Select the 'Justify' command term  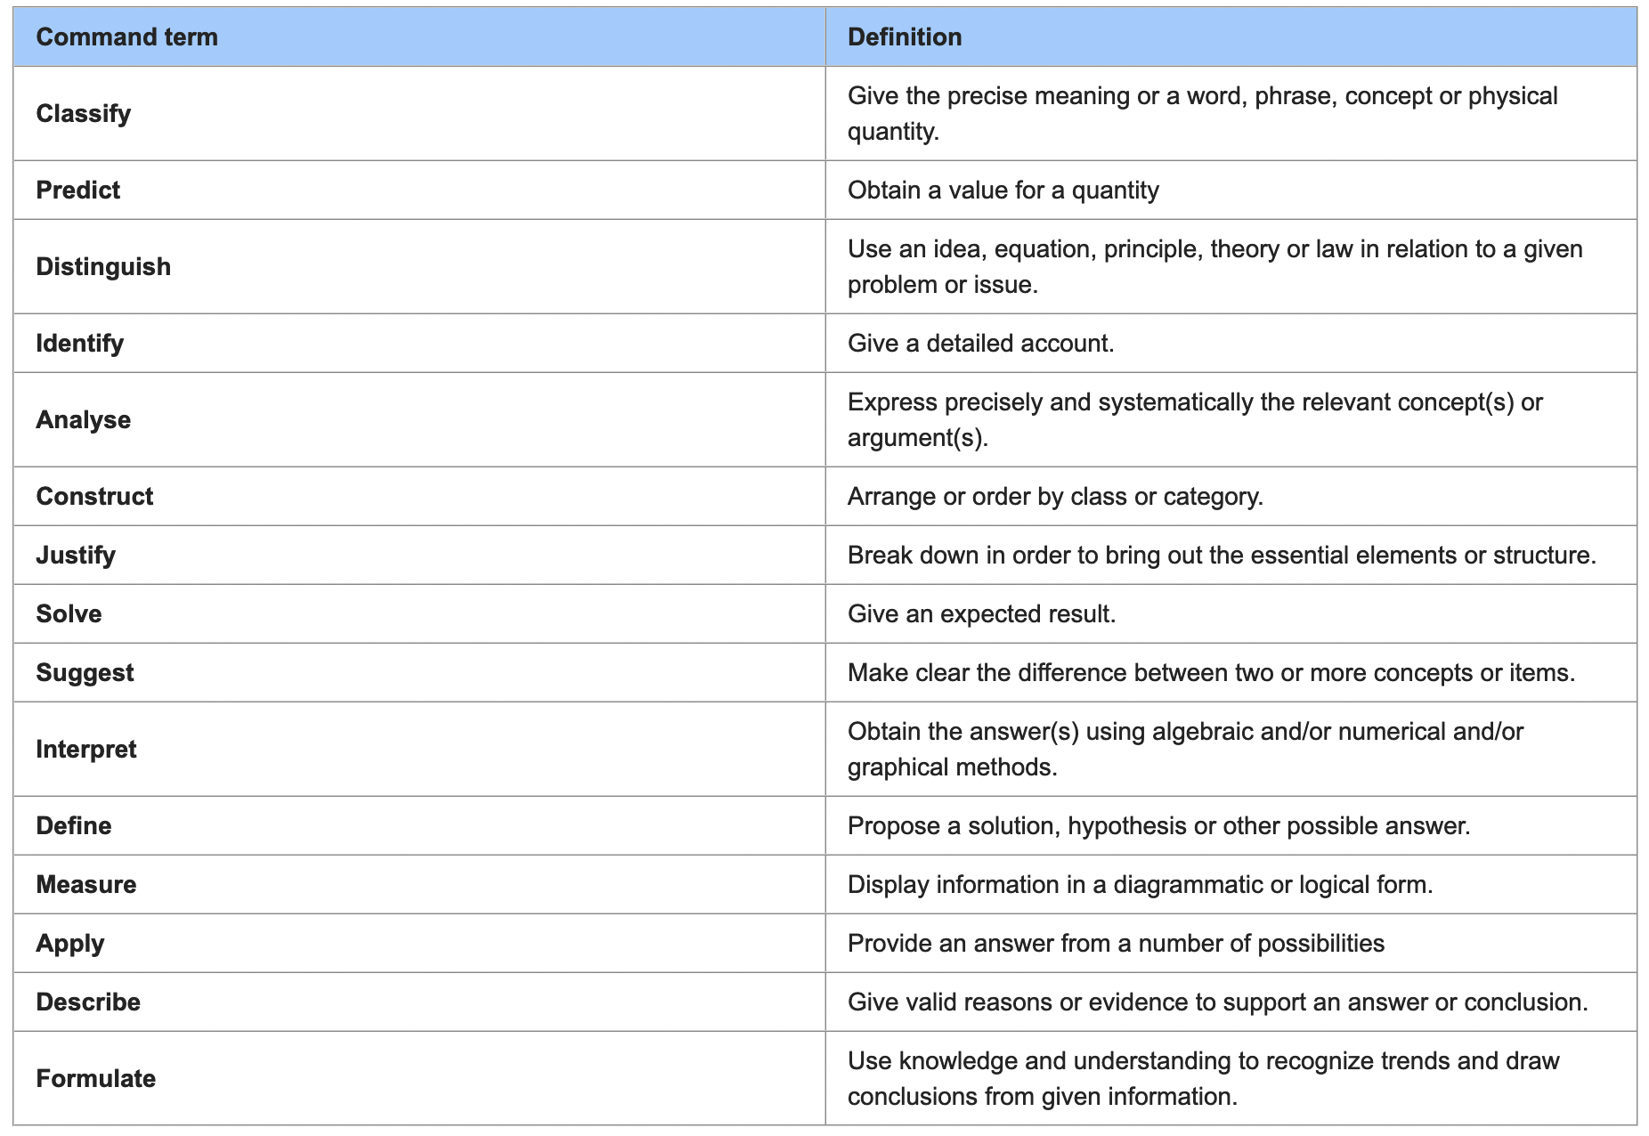point(76,556)
